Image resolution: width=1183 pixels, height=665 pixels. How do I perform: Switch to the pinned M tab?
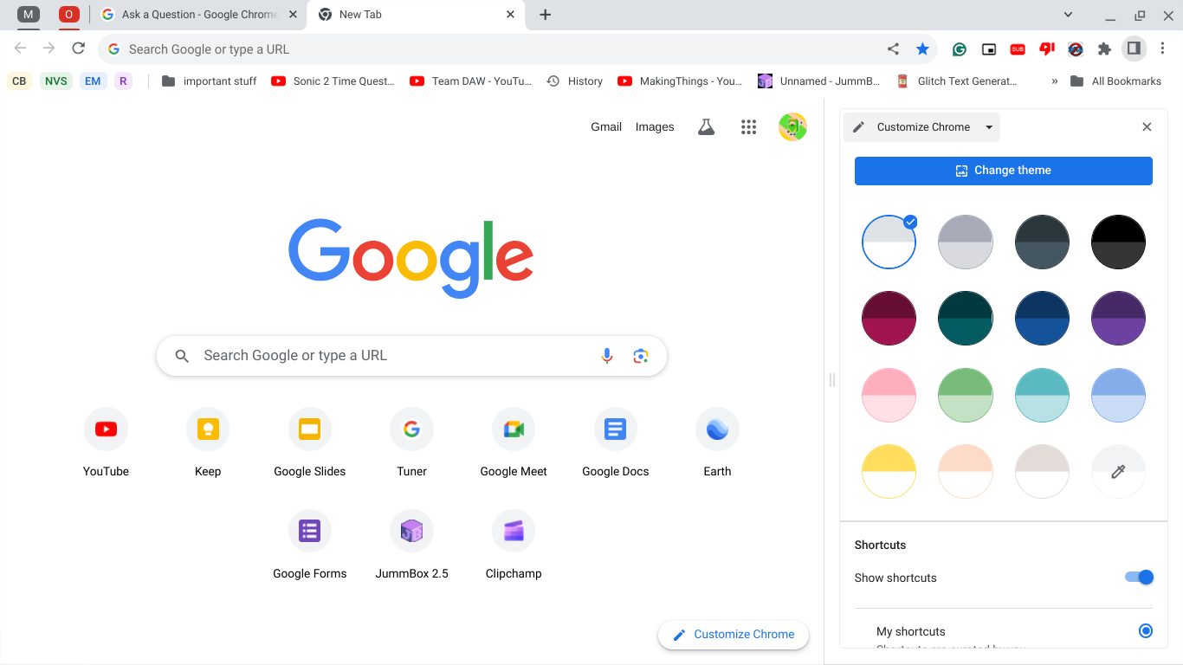click(29, 15)
